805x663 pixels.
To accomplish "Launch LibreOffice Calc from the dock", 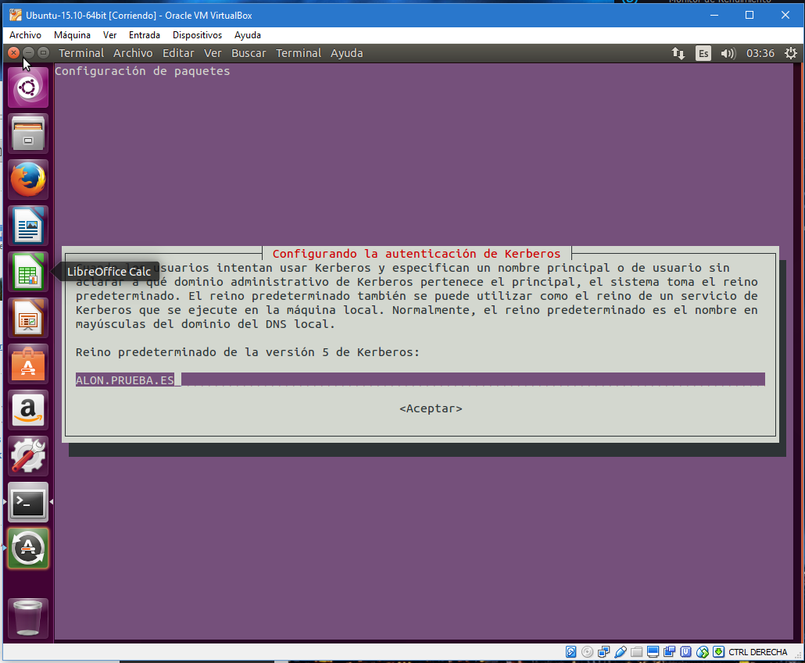I will point(28,272).
